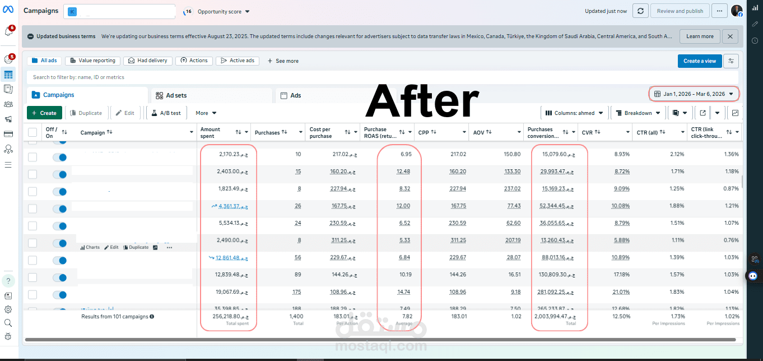763x361 pixels.
Task: Click the refresh data icon button
Action: [641, 11]
